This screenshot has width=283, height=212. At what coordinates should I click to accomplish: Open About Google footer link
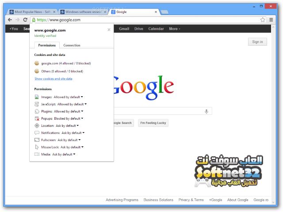click(238, 200)
